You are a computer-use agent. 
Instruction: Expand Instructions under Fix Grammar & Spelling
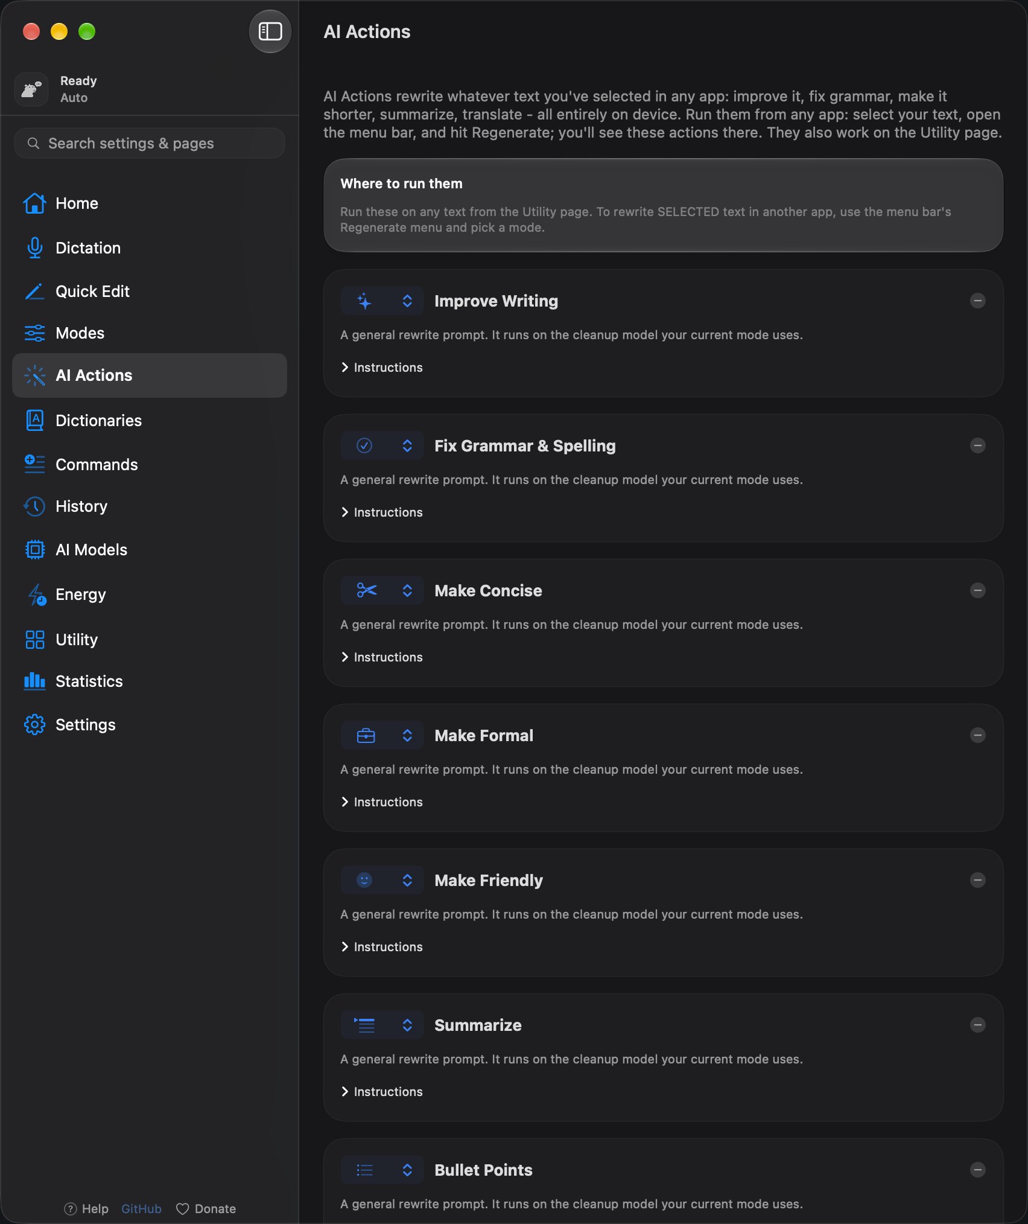pos(382,512)
